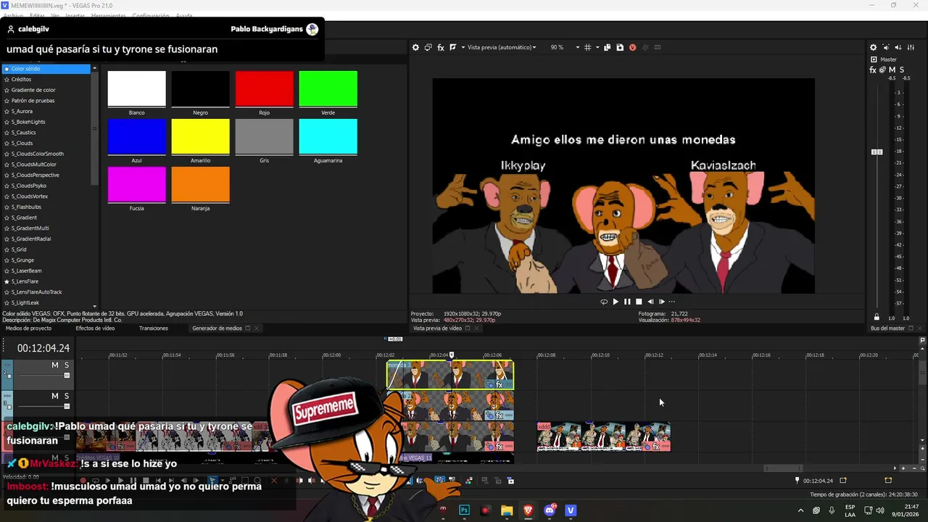This screenshot has height=522, width=928.
Task: Click the external monitor preview icon
Action: click(x=428, y=47)
